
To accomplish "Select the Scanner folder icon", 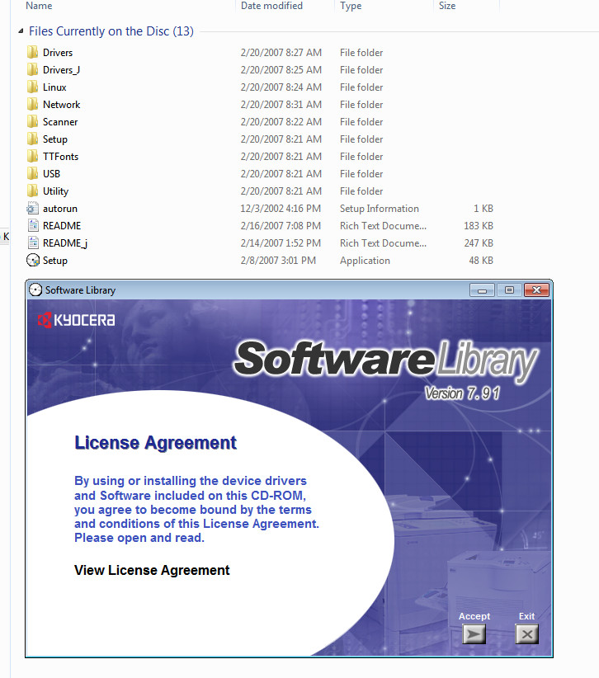I will click(x=32, y=121).
